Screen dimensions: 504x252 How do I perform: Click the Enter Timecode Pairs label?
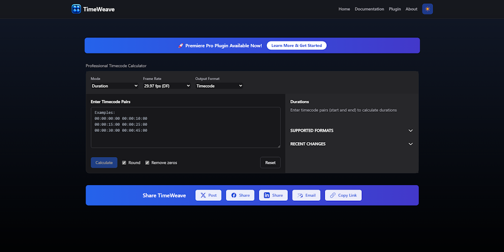(x=111, y=101)
